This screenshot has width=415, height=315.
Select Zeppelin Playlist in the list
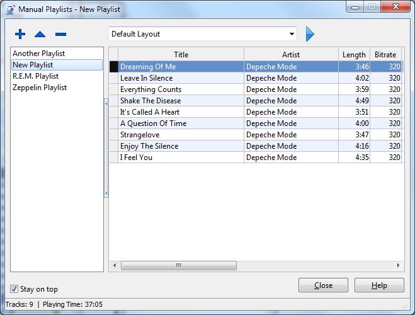click(x=57, y=88)
